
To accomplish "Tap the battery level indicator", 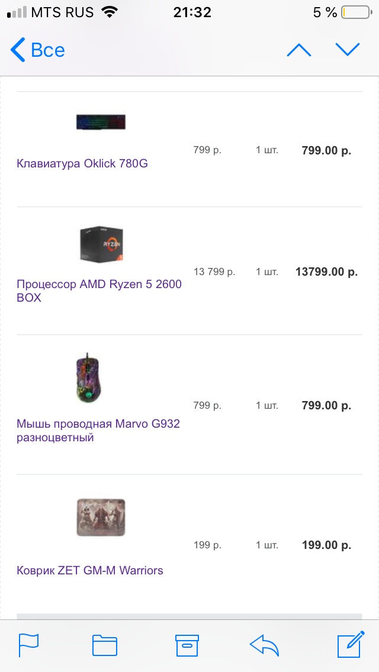I will 355,12.
